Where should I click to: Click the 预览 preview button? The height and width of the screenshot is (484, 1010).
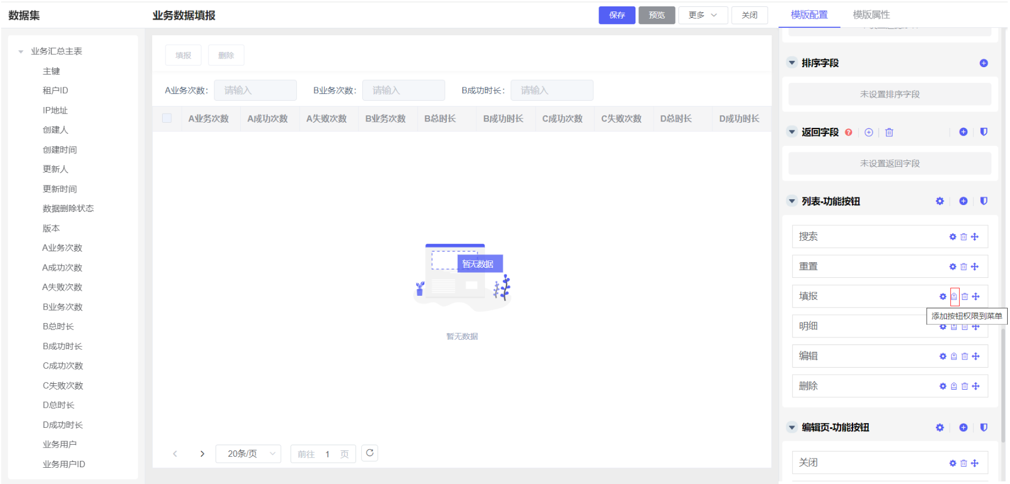(656, 15)
